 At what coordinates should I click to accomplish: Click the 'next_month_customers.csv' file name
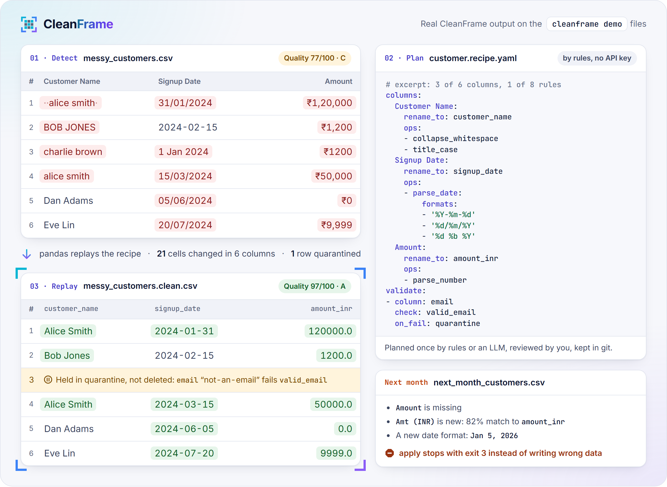(x=489, y=382)
